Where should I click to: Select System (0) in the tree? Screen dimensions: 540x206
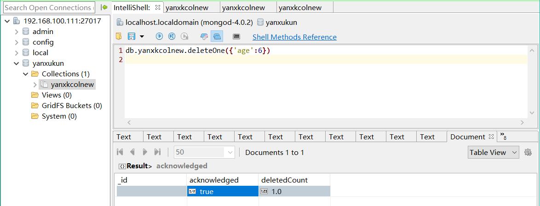(x=59, y=116)
